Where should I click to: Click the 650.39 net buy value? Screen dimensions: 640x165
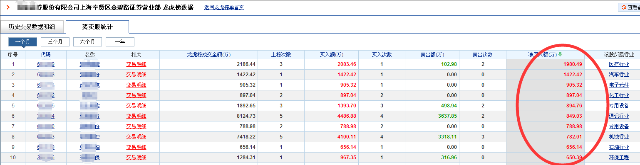574,158
